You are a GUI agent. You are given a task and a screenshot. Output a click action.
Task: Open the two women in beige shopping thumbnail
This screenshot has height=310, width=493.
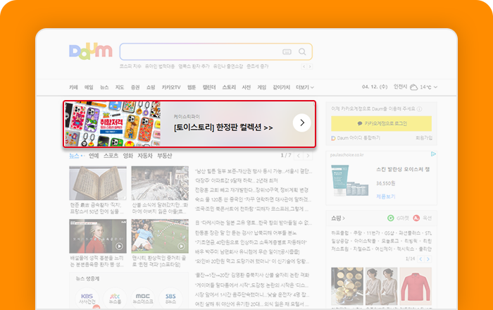click(x=382, y=286)
